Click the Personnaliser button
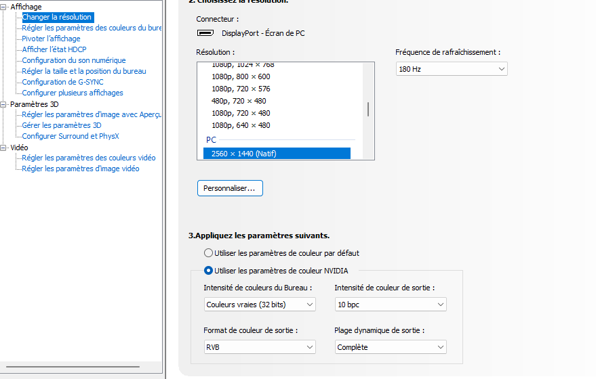Image resolution: width=596 pixels, height=379 pixels. coord(230,188)
